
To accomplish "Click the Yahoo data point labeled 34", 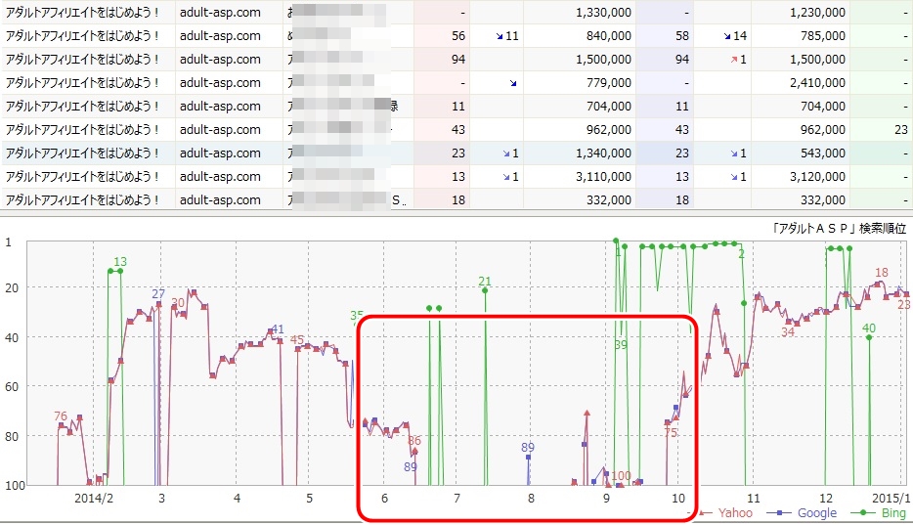I will tap(789, 322).
